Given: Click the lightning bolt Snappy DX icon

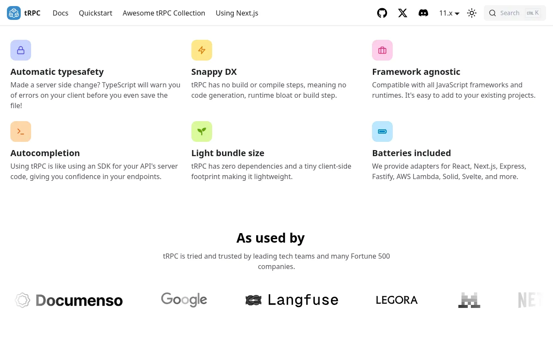Looking at the screenshot, I should (x=202, y=50).
